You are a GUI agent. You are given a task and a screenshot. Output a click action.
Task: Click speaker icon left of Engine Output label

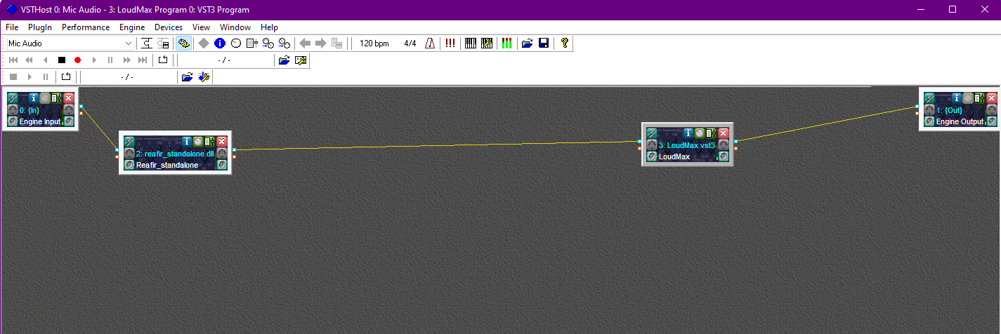coord(929,121)
